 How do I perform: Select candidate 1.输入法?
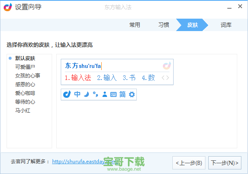(x=78, y=78)
